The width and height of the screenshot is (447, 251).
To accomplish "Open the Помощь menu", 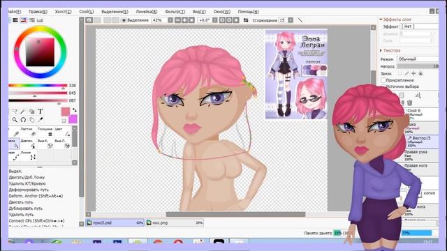I will click(249, 12).
